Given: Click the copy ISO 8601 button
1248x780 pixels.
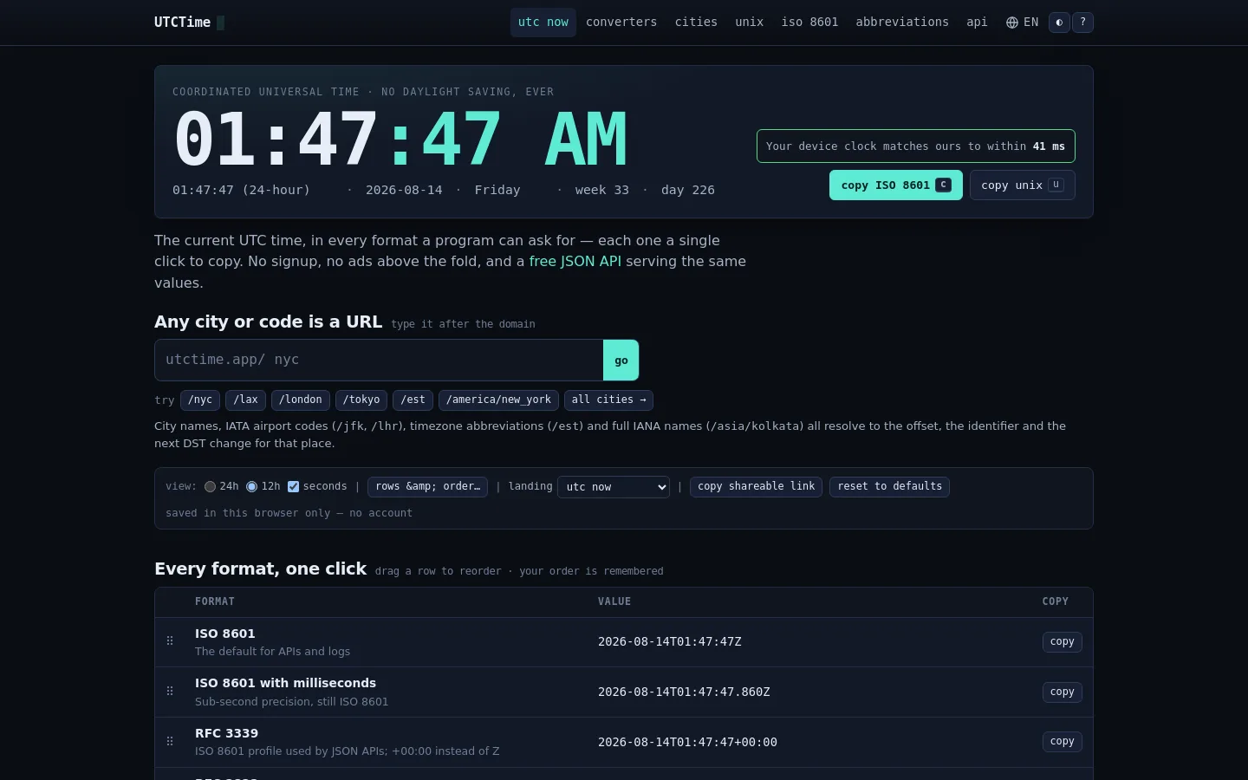Looking at the screenshot, I should coord(896,185).
